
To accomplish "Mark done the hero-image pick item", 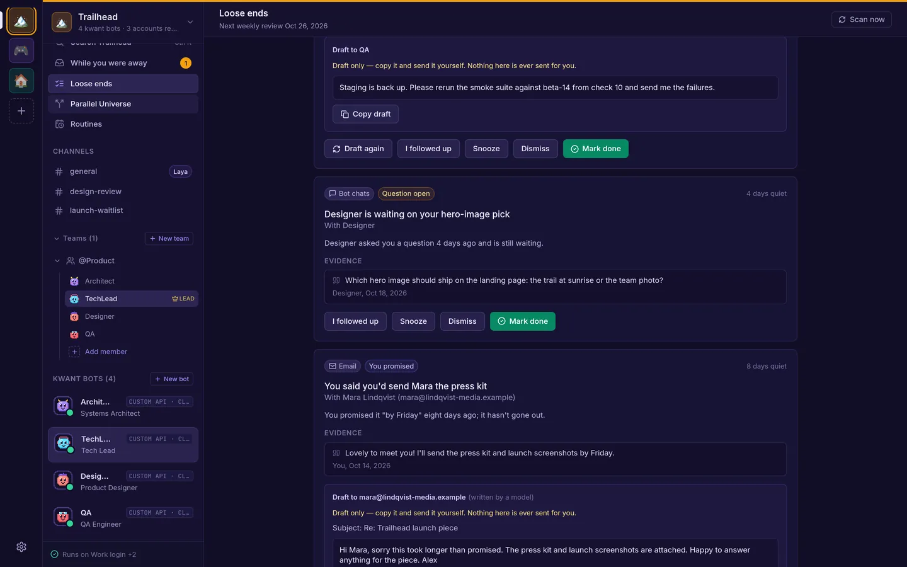I will coord(522,321).
